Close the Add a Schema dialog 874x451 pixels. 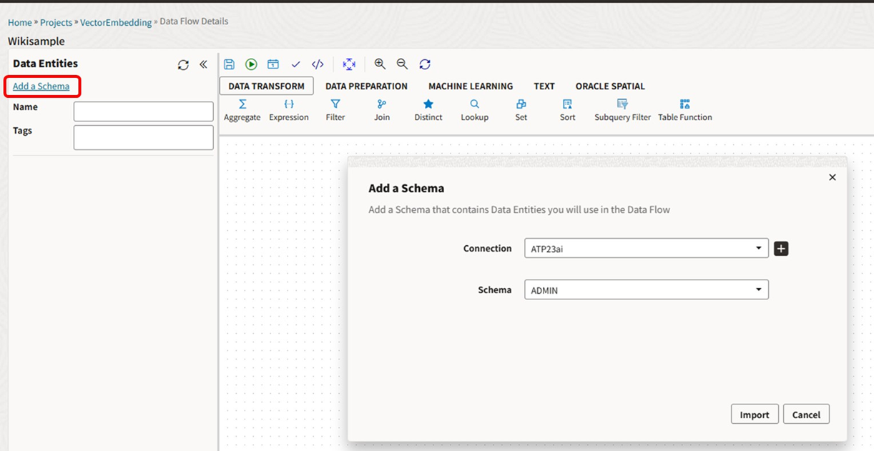[x=833, y=177]
